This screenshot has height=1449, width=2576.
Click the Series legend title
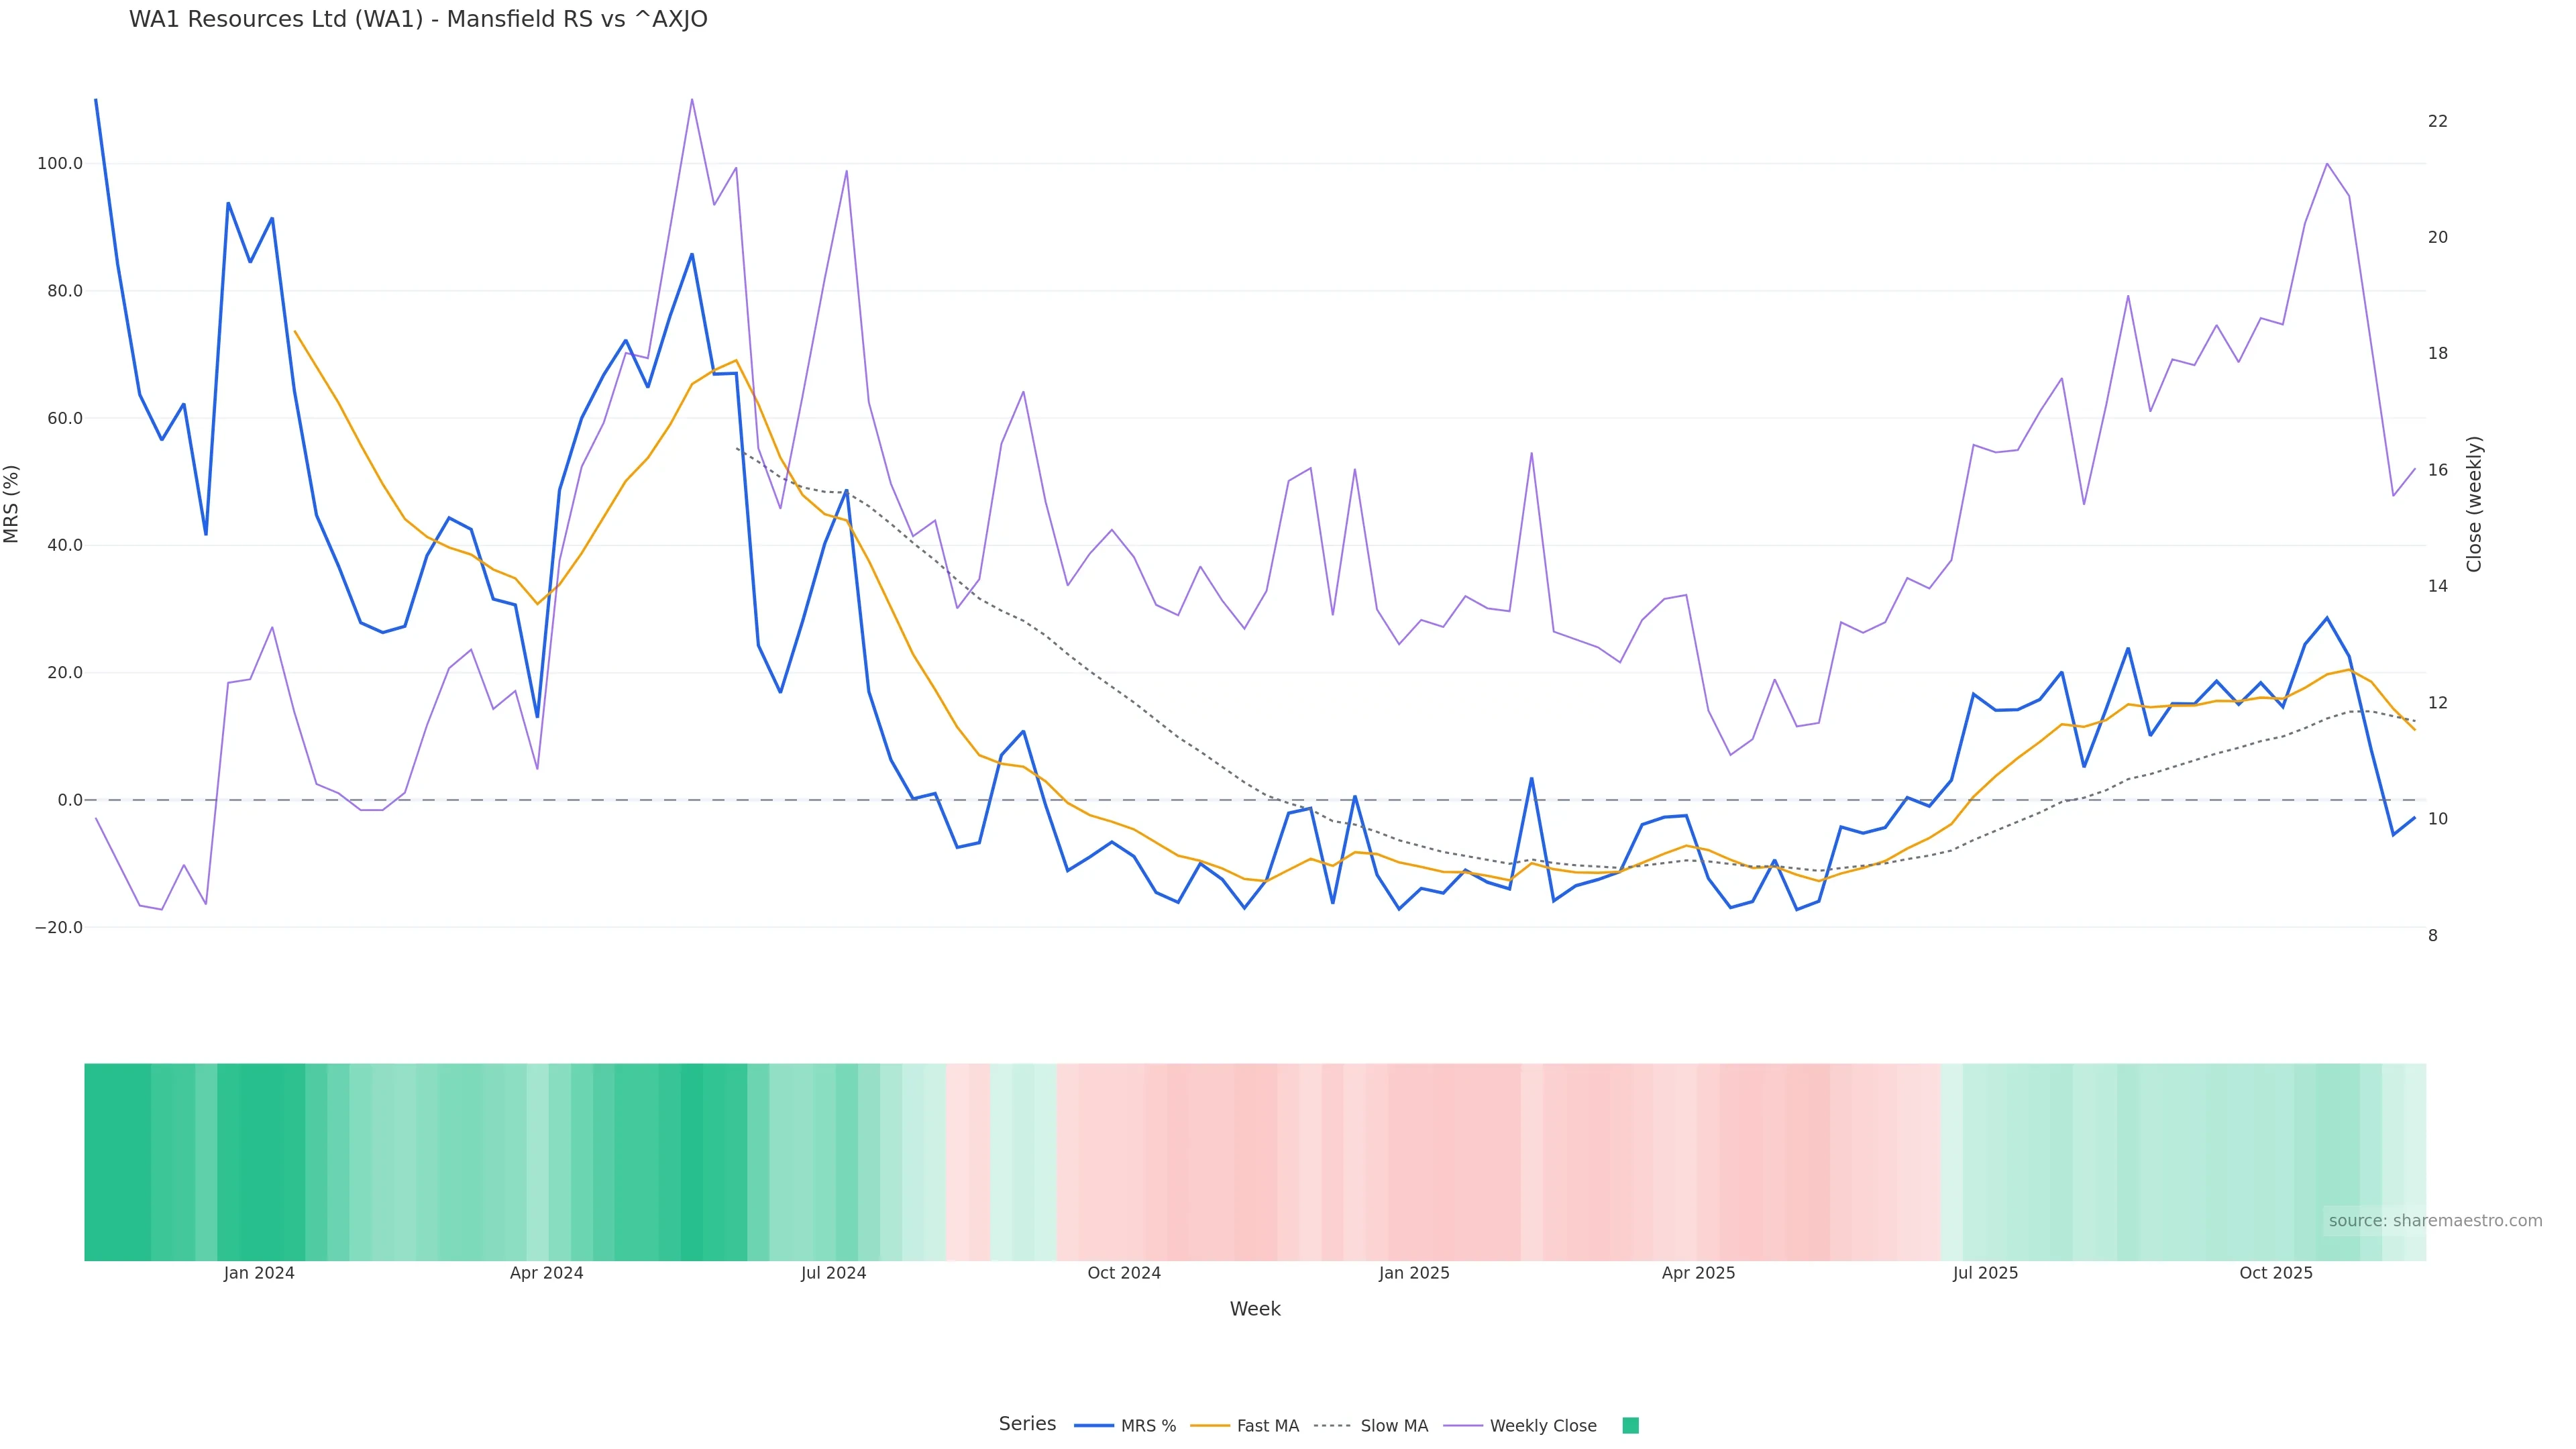(x=1027, y=1424)
